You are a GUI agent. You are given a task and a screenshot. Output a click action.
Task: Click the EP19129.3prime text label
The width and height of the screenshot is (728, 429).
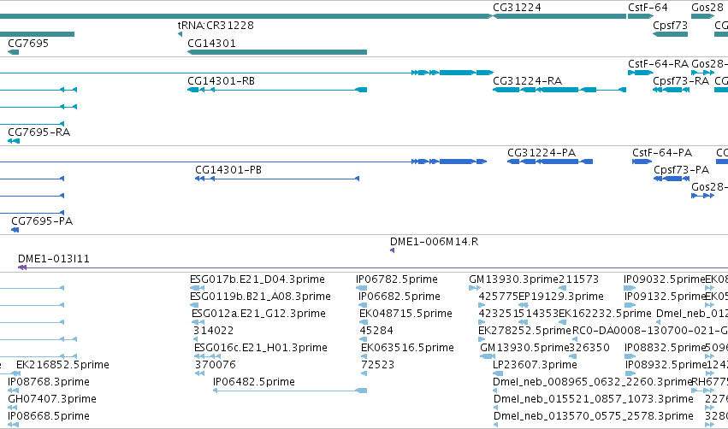pyautogui.click(x=561, y=297)
